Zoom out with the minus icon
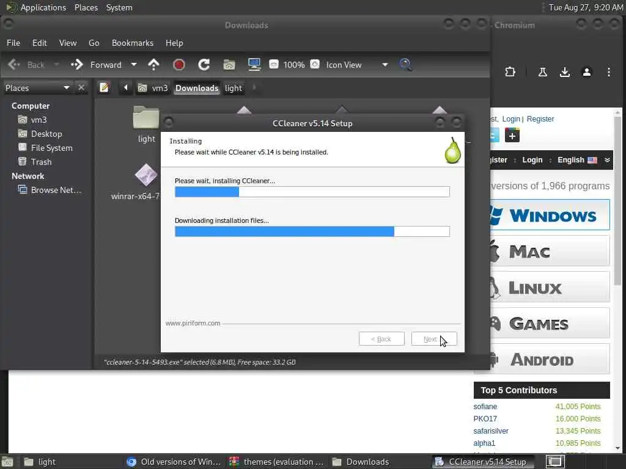 pos(274,64)
